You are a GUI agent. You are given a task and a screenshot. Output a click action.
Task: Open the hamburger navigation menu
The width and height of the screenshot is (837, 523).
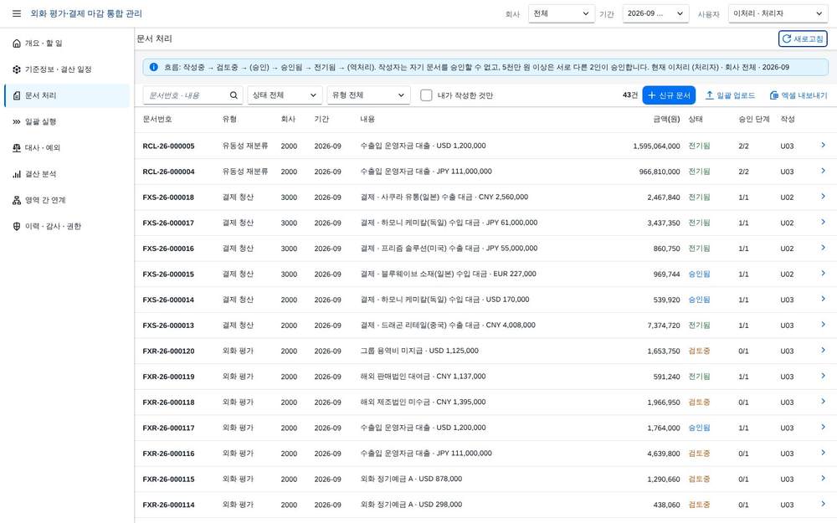17,13
